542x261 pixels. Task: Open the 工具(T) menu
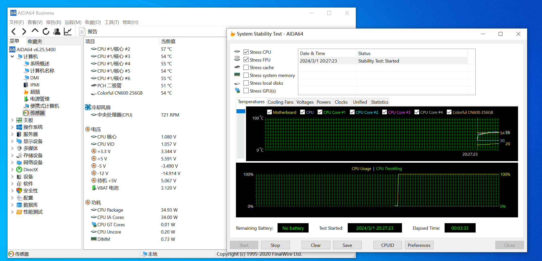(112, 22)
